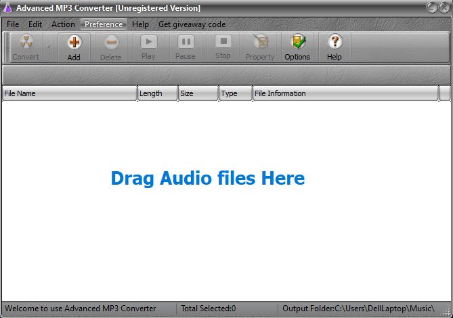Open the File menu
This screenshot has height=318, width=453.
click(x=13, y=24)
